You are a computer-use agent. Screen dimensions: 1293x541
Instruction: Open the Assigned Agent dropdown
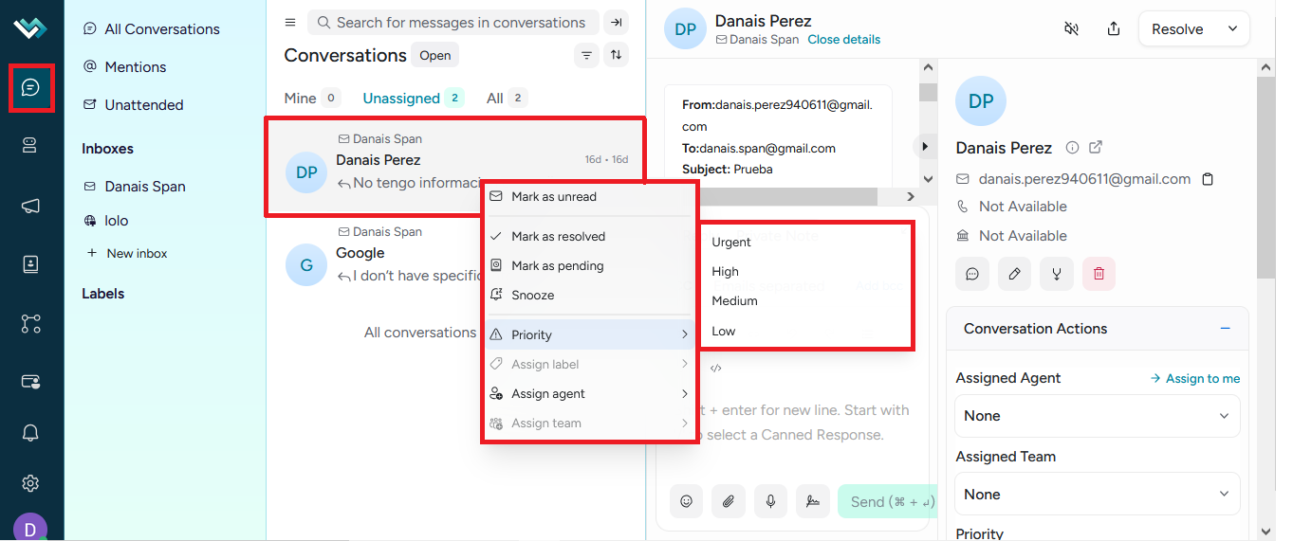click(1098, 416)
